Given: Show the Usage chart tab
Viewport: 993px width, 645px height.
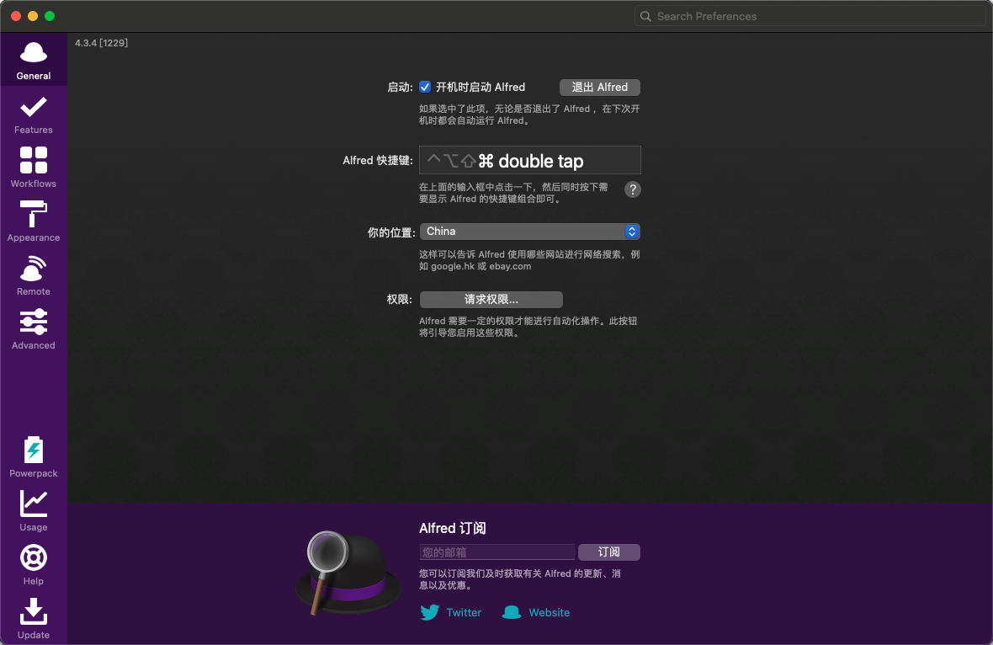Looking at the screenshot, I should pos(34,511).
